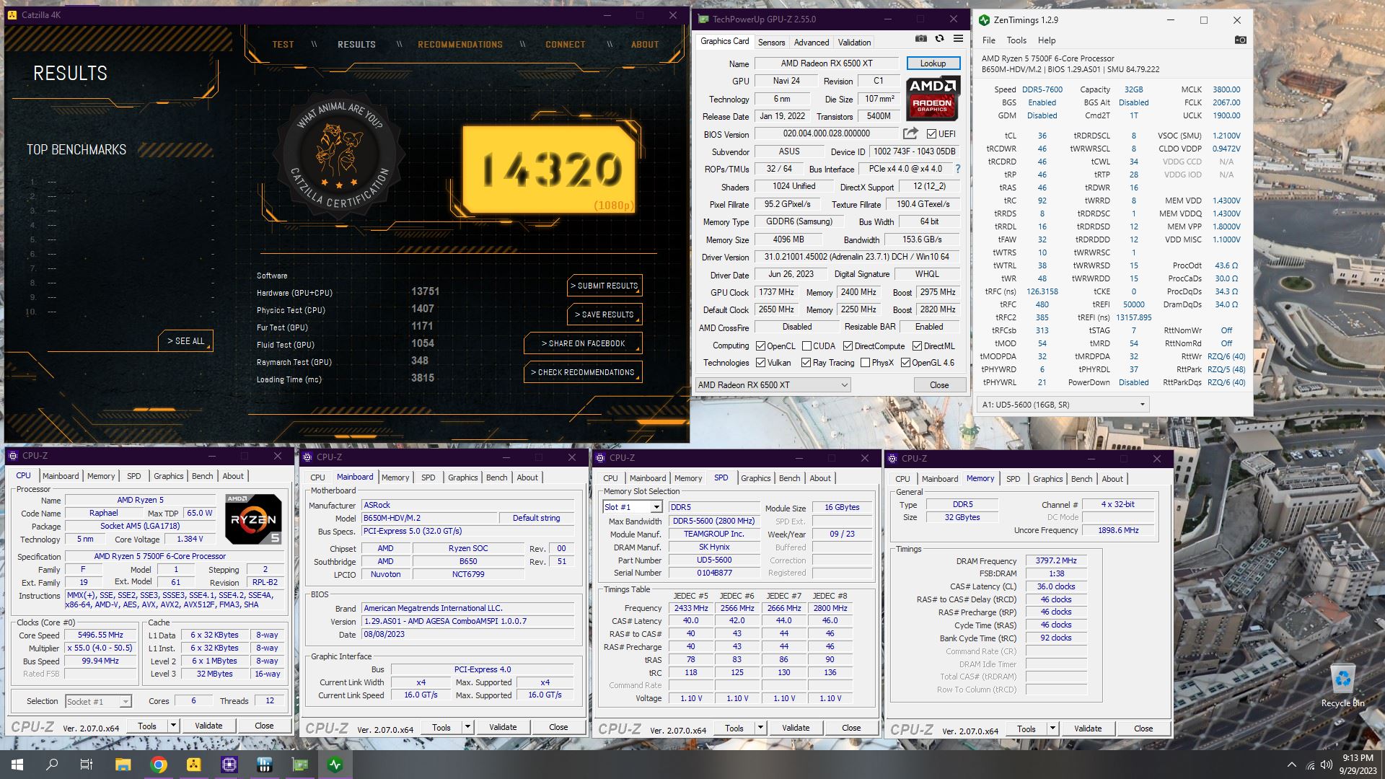Screen dimensions: 1385x779
Task: Click the GPU Name field AMD Radeon RX 6500 XT
Action: click(827, 63)
